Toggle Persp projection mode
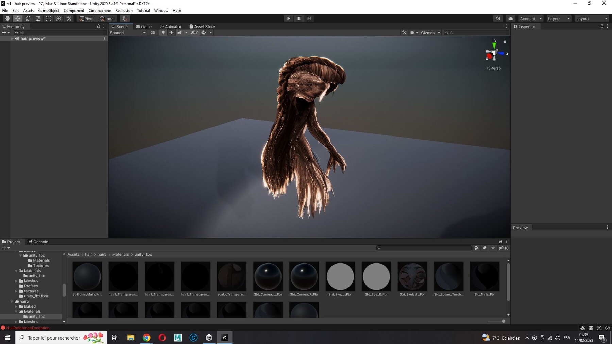Screen dimensions: 612x344 493,68
